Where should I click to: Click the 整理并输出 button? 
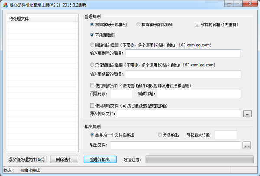(100, 160)
